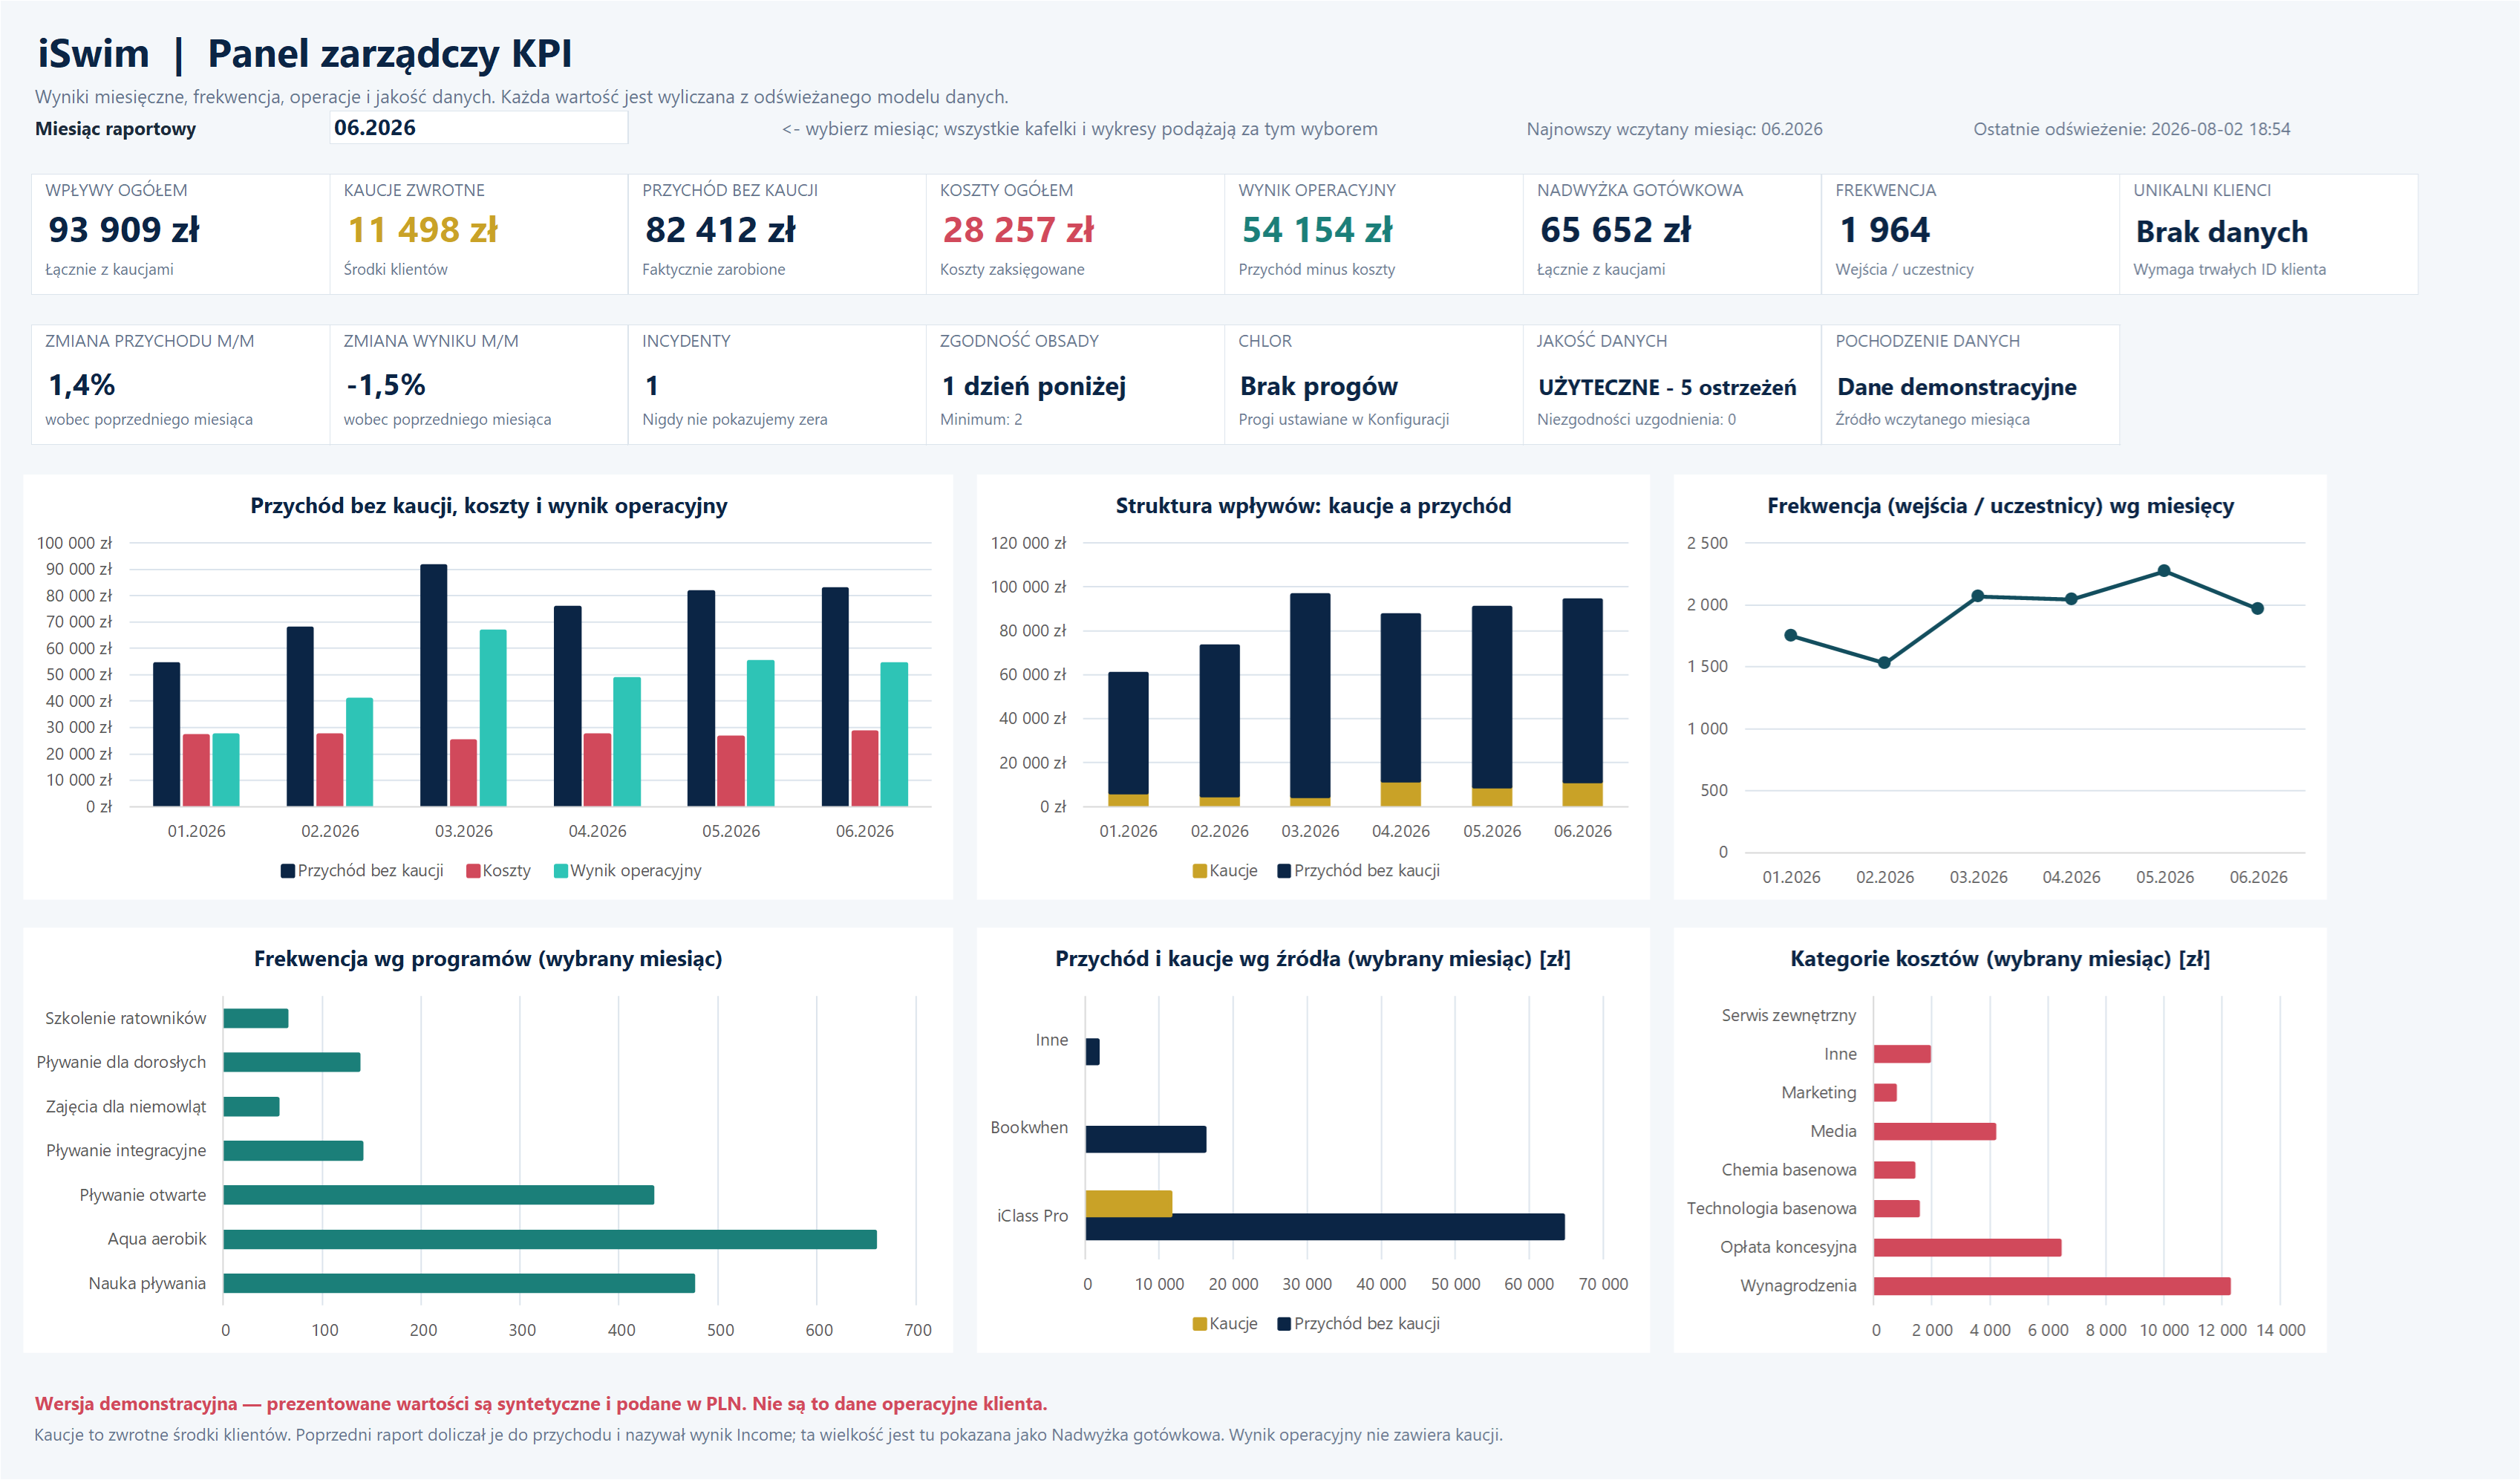Click the 05.2026 peak point on the attendance line

click(2164, 571)
